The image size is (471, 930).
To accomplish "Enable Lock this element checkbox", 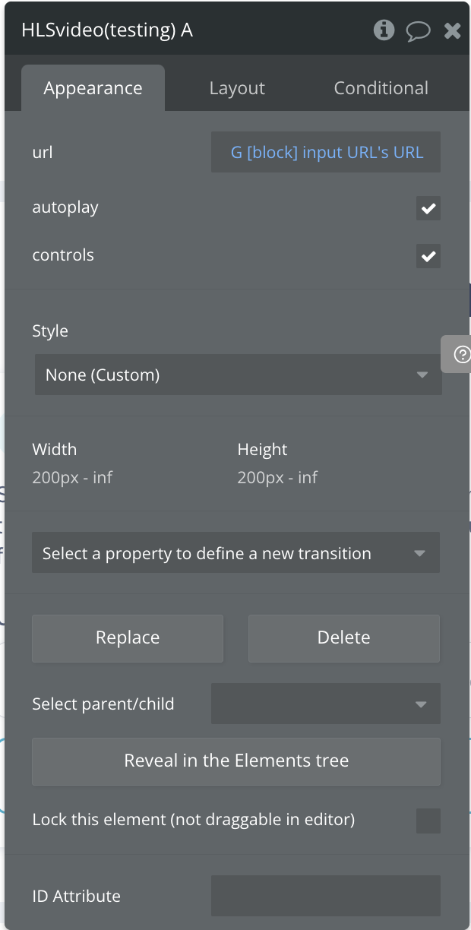I will click(428, 821).
